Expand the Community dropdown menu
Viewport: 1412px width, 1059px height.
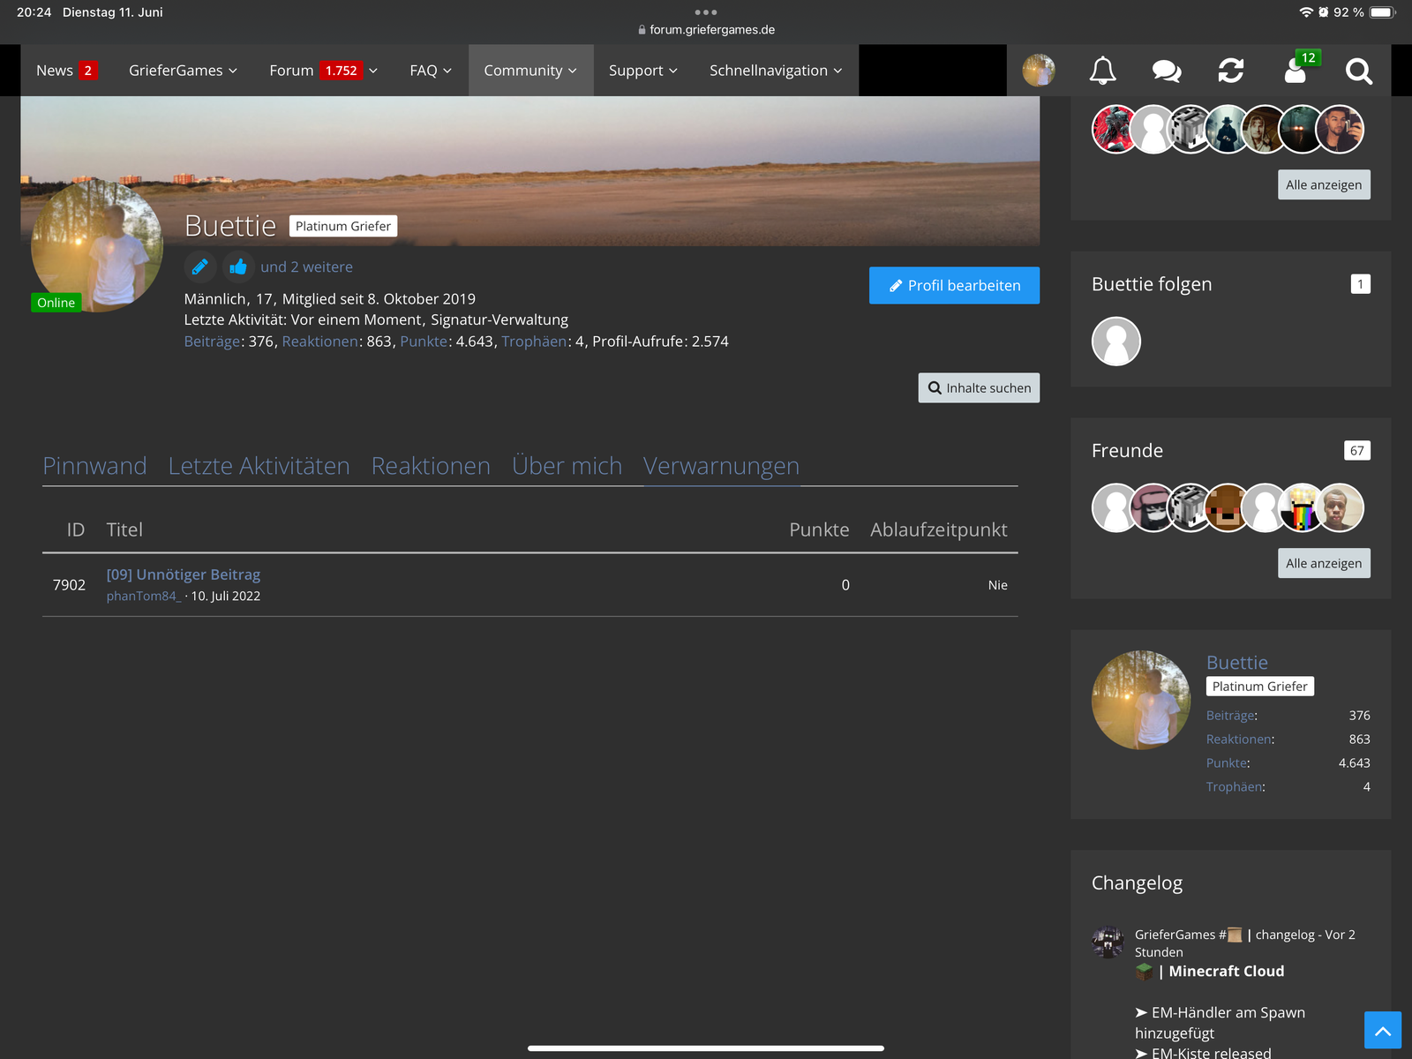point(530,71)
